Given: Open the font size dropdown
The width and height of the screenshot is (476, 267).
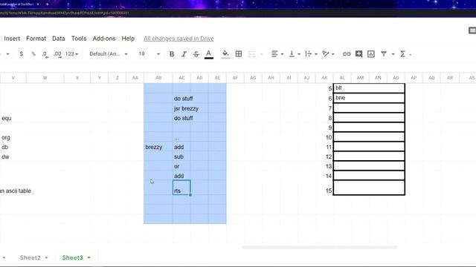Looking at the screenshot, I should click(149, 54).
